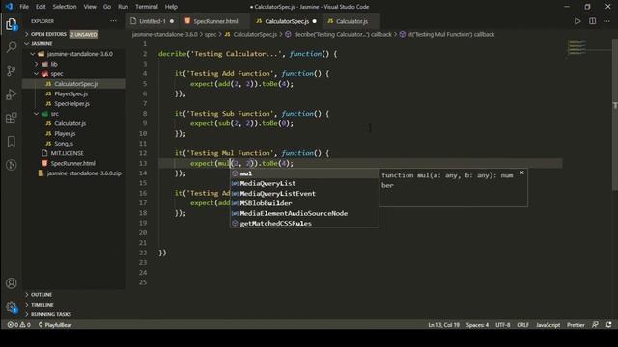Open Player.js in the explorer
This screenshot has width=618, height=347.
pyautogui.click(x=65, y=133)
